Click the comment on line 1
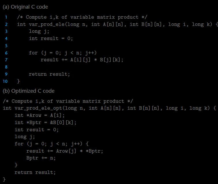The width and height of the screenshot is (218, 184). click(x=78, y=17)
